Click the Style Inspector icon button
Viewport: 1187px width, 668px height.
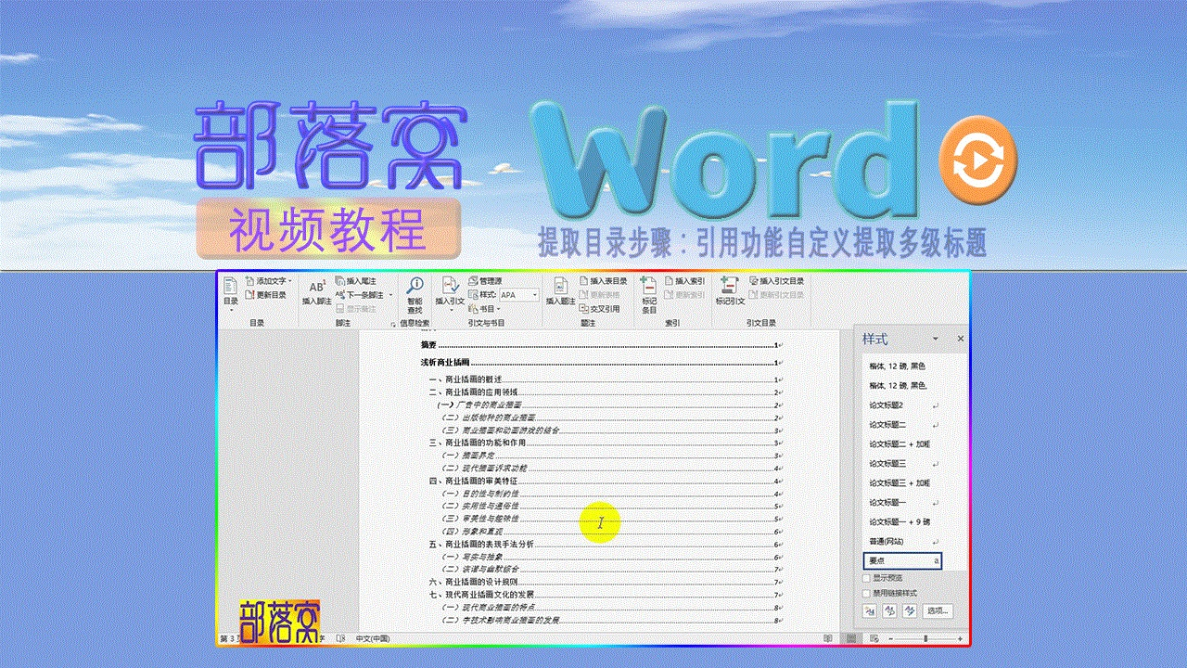889,611
